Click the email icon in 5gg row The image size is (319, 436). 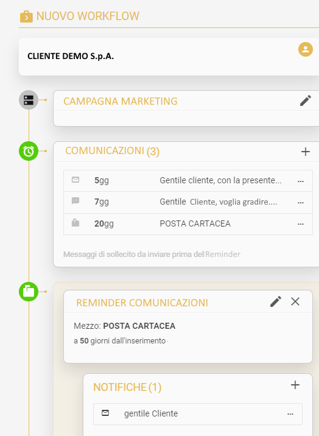coord(75,180)
